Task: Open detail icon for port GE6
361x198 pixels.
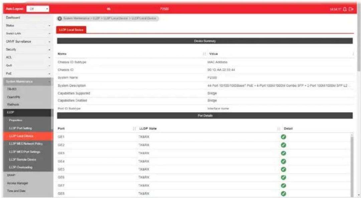Action: tap(284, 178)
